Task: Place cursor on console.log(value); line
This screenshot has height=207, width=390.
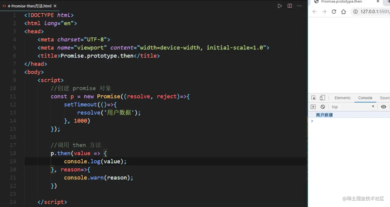Action: [95, 161]
